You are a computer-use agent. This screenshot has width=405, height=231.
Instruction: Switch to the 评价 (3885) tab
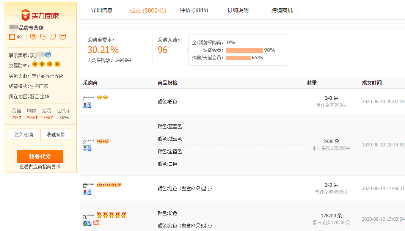(193, 10)
